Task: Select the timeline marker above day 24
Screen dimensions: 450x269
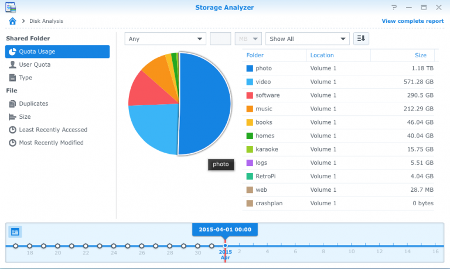Action: pos(114,246)
